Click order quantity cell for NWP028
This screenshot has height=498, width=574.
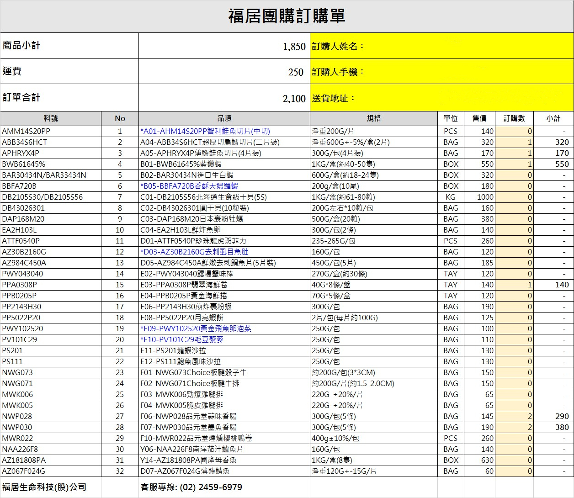[x=514, y=416]
